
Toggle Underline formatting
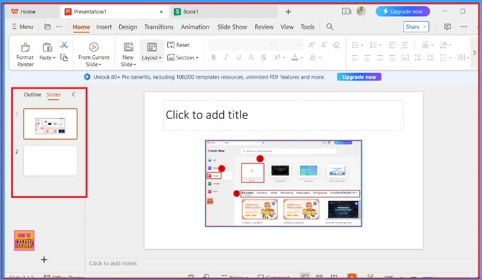pyautogui.click(x=238, y=57)
